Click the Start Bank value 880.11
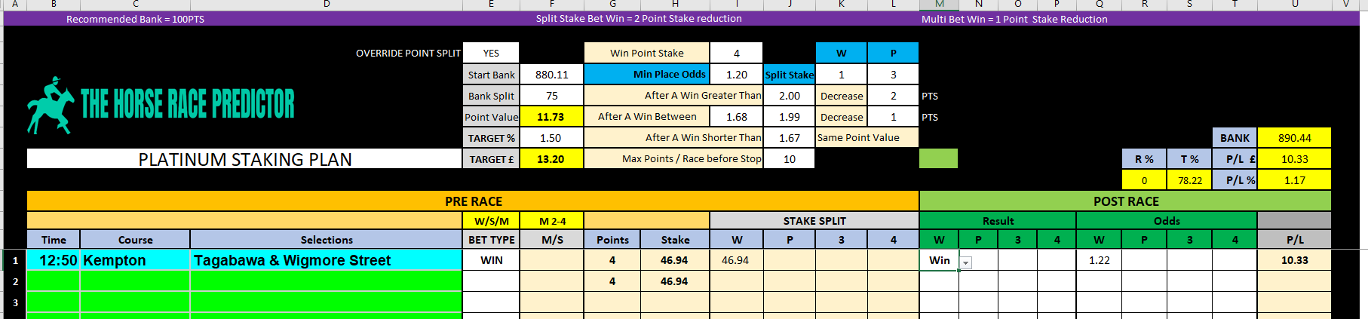 point(551,74)
